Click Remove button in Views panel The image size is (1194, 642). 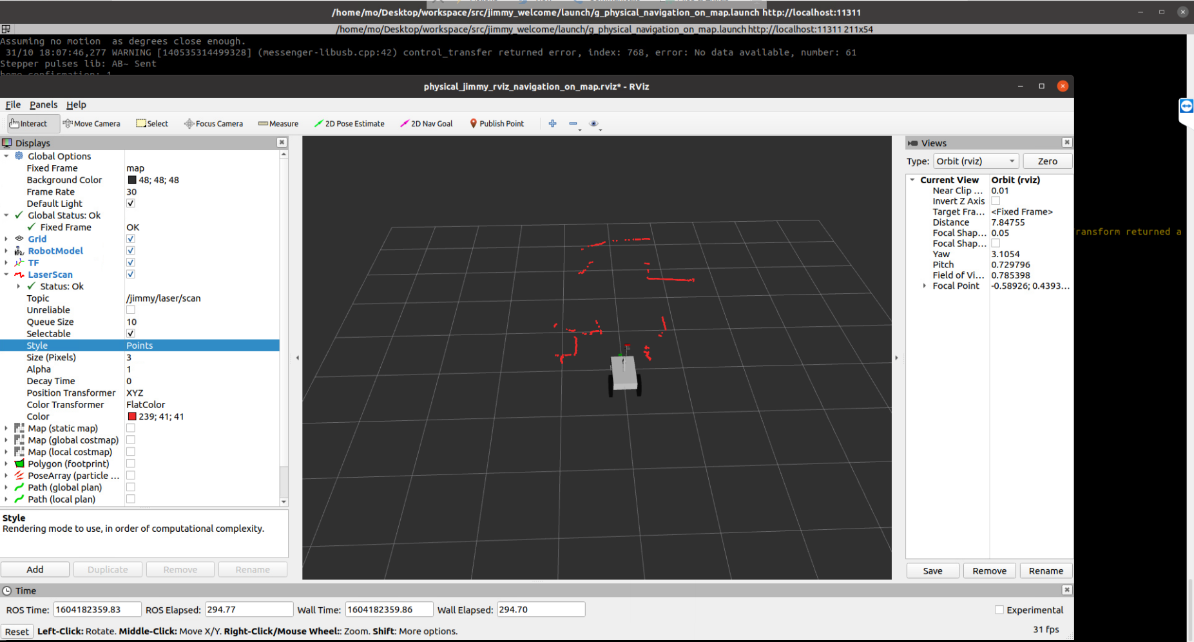click(989, 571)
